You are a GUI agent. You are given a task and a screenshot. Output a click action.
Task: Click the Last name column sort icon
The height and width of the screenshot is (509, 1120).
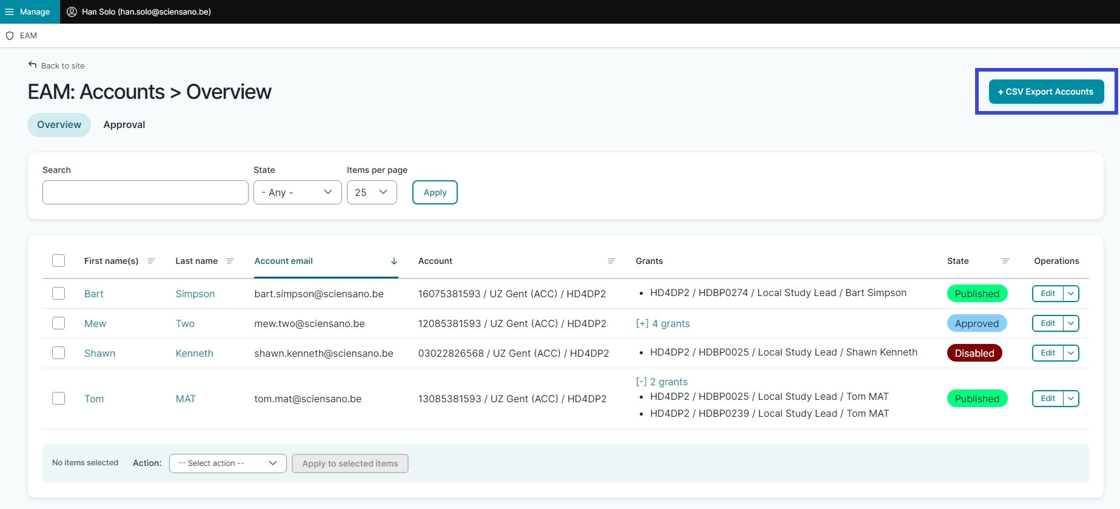click(x=230, y=261)
